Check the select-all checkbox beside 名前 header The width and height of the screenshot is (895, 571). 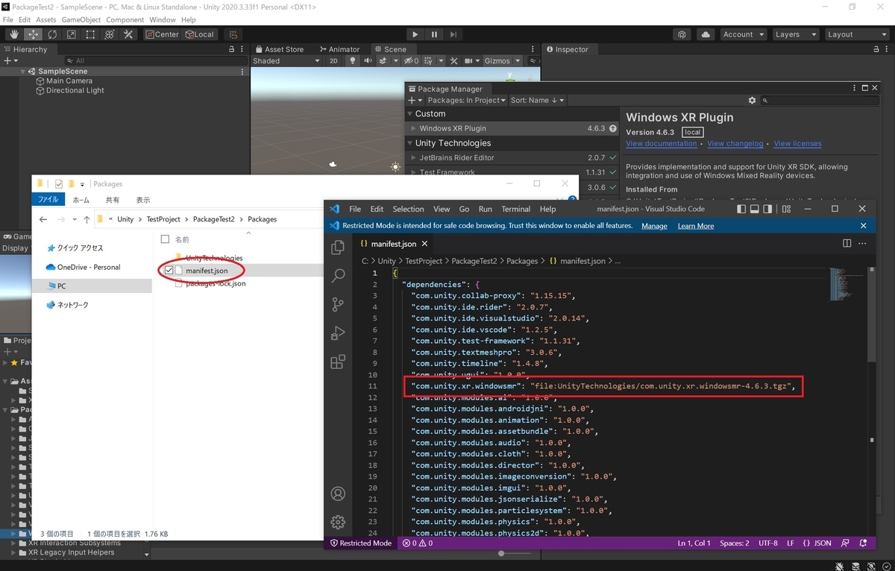point(165,239)
